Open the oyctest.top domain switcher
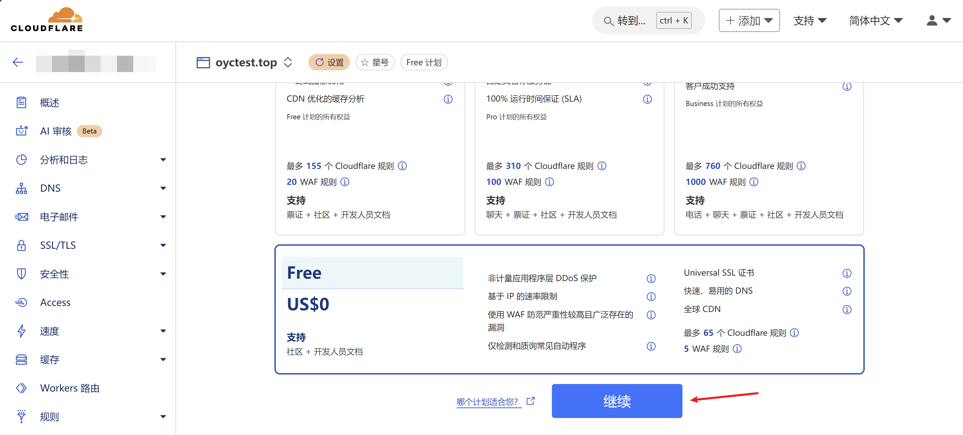Screen dimensions: 963x435 point(287,63)
